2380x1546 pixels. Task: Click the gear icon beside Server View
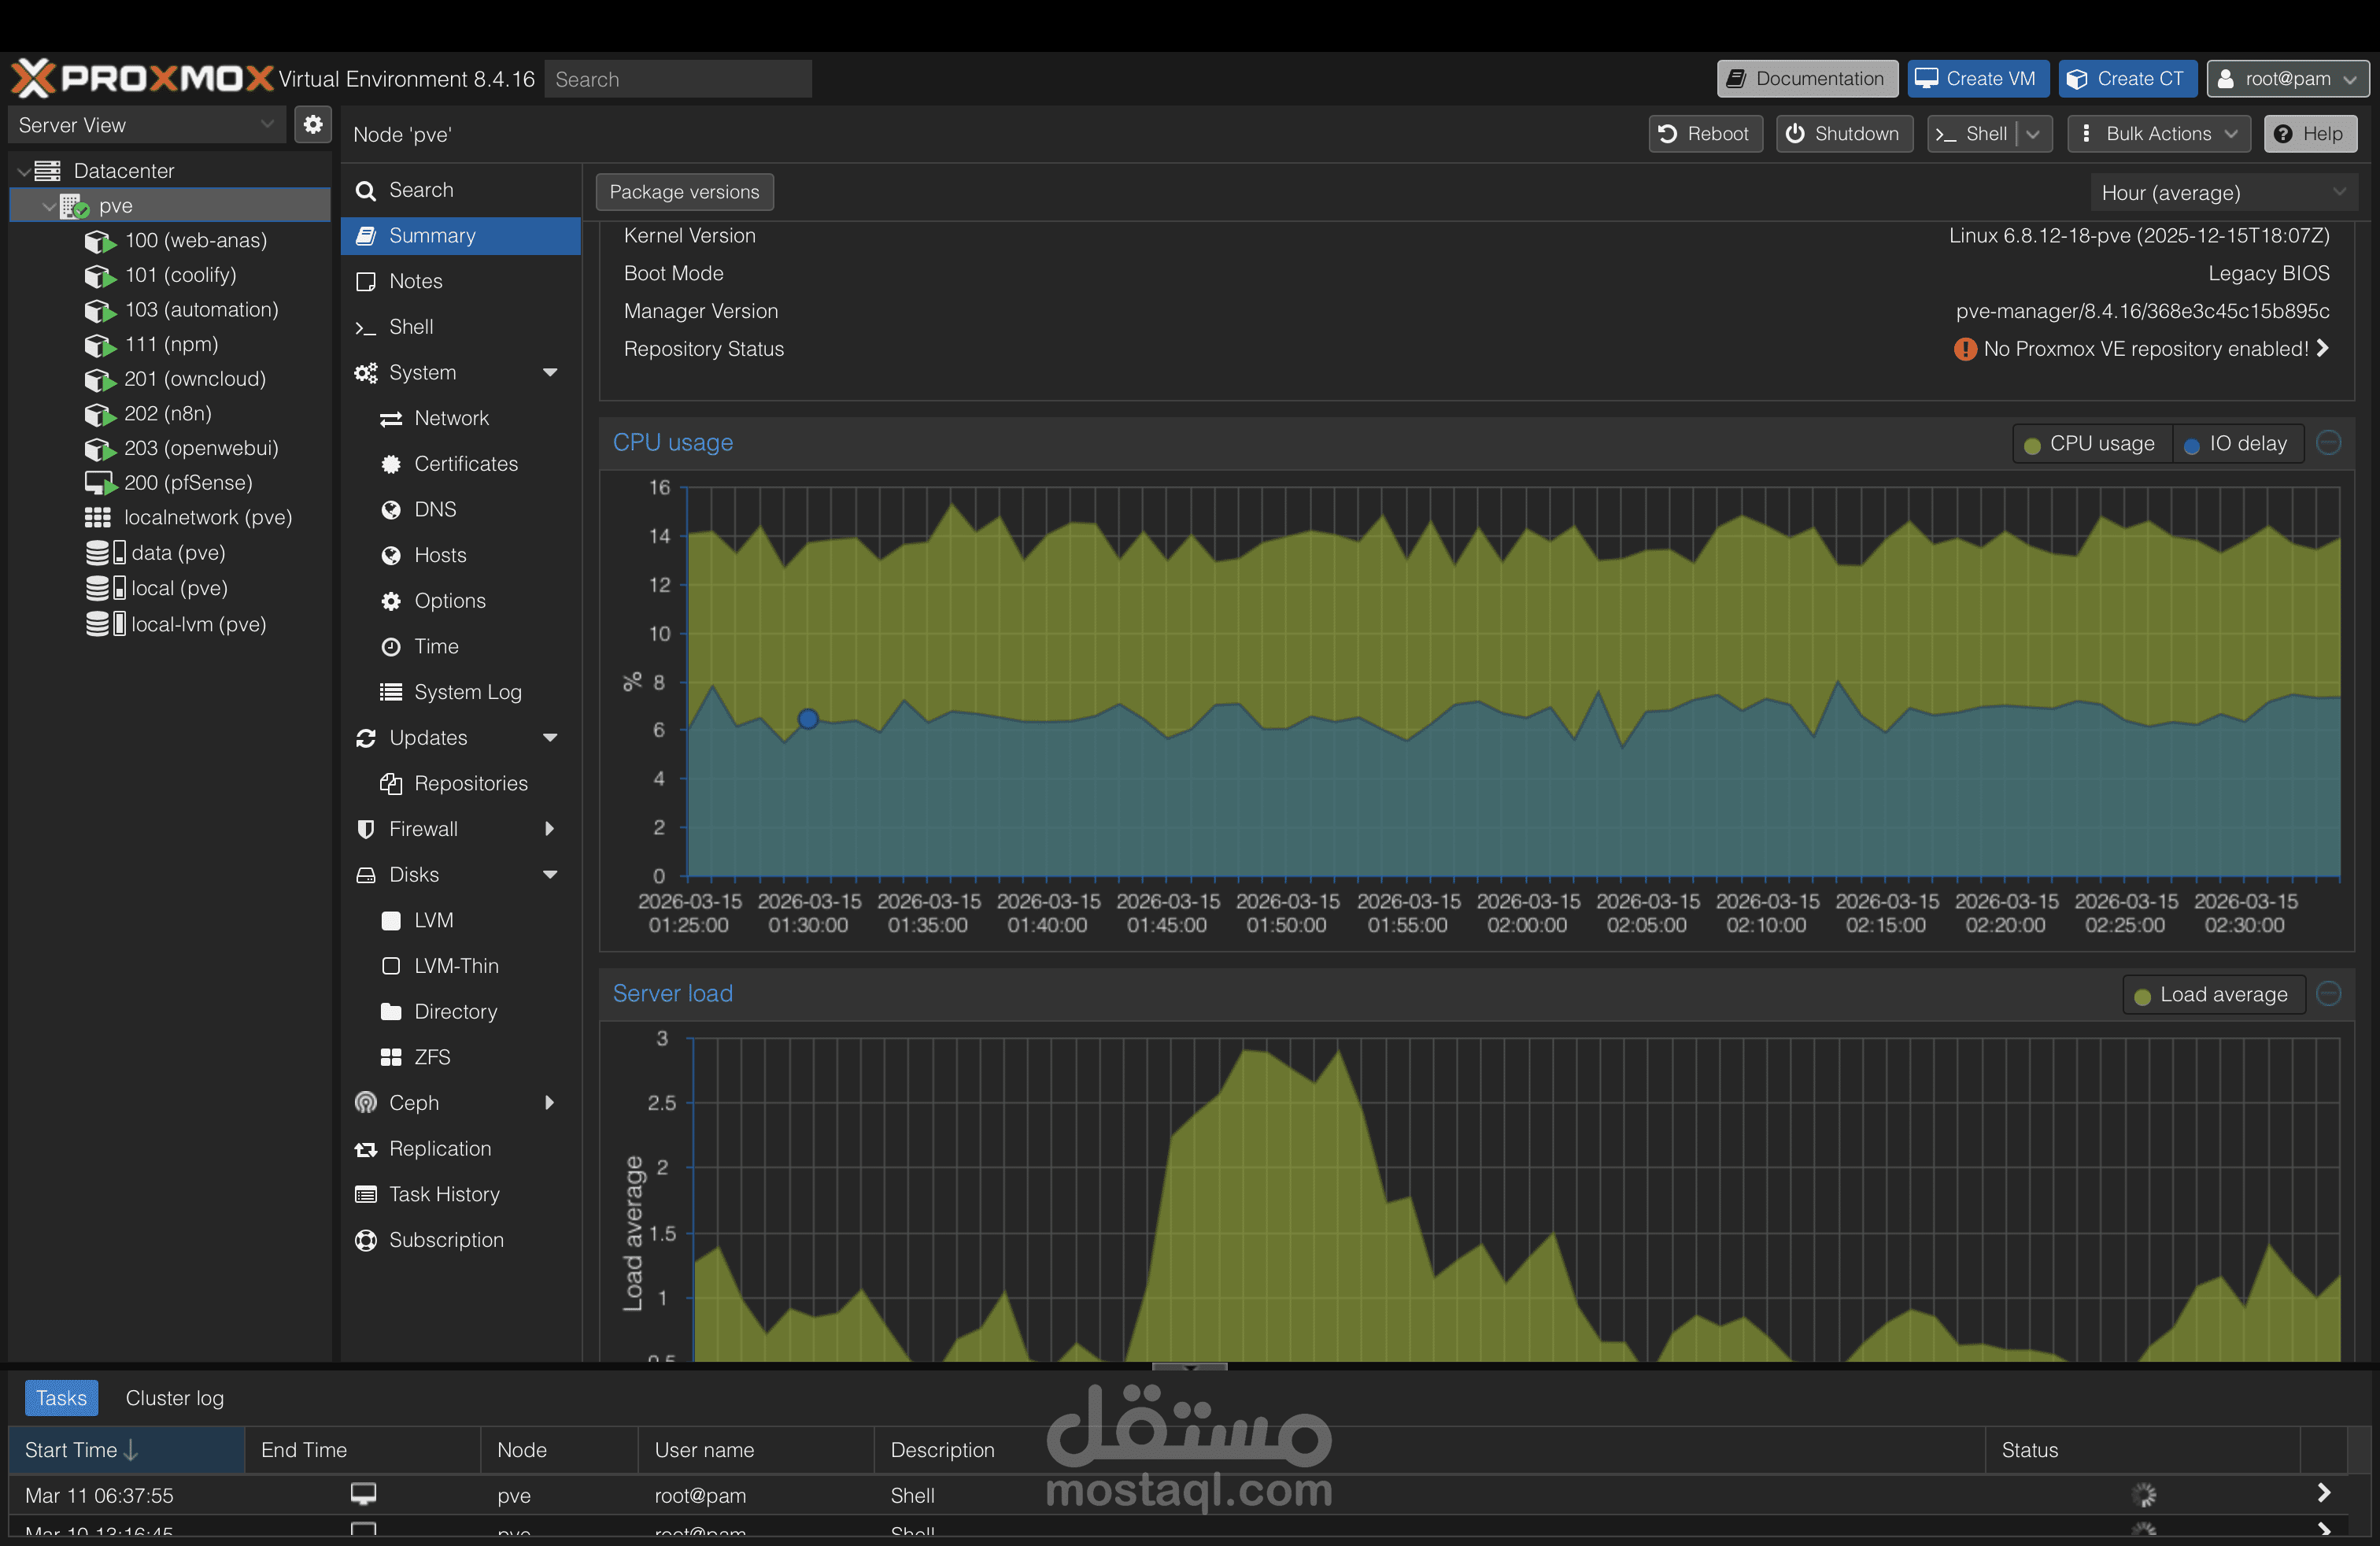(x=313, y=125)
